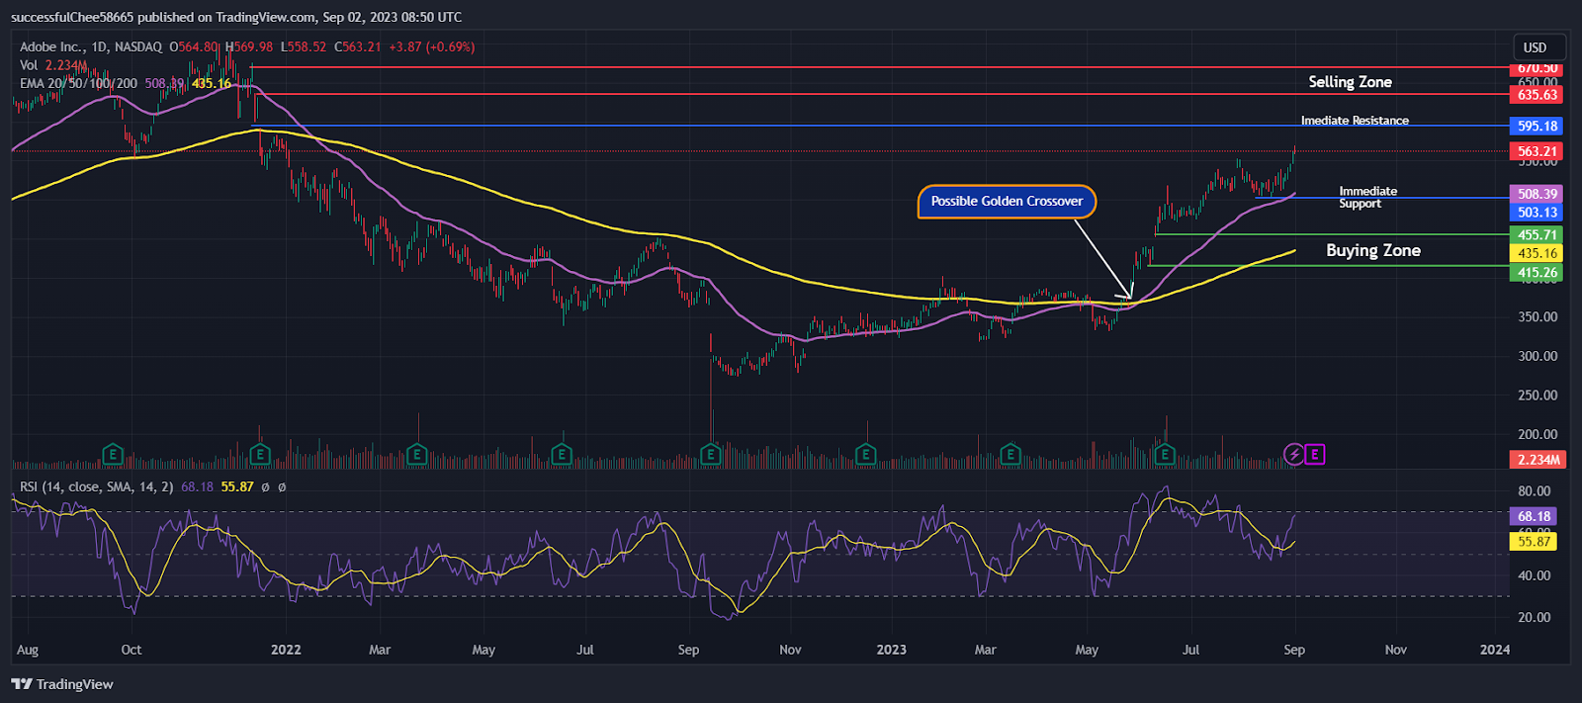Screen dimensions: 1582x703
Task: Click the 563.21 current price label
Action: (1538, 151)
